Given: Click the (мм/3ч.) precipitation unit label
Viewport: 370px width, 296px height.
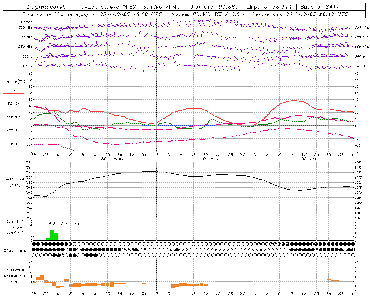Looking at the screenshot, I should [15, 222].
